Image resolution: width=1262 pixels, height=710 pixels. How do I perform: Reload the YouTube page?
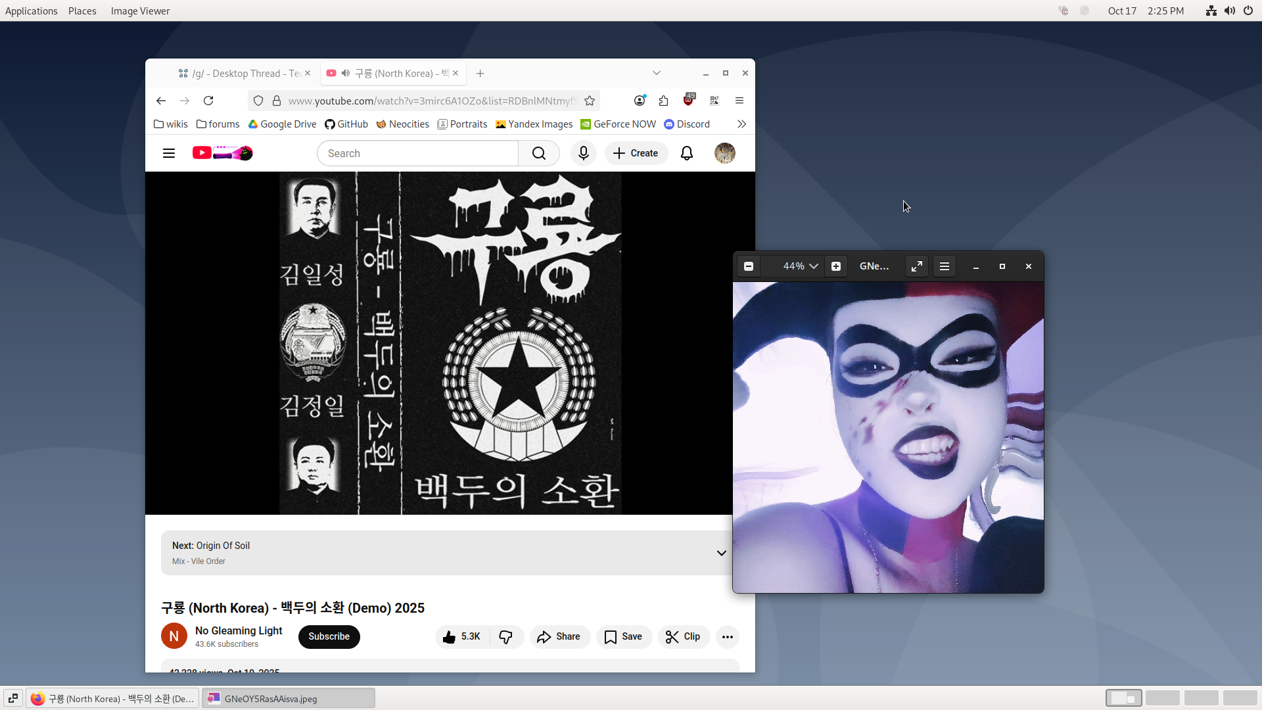(208, 101)
